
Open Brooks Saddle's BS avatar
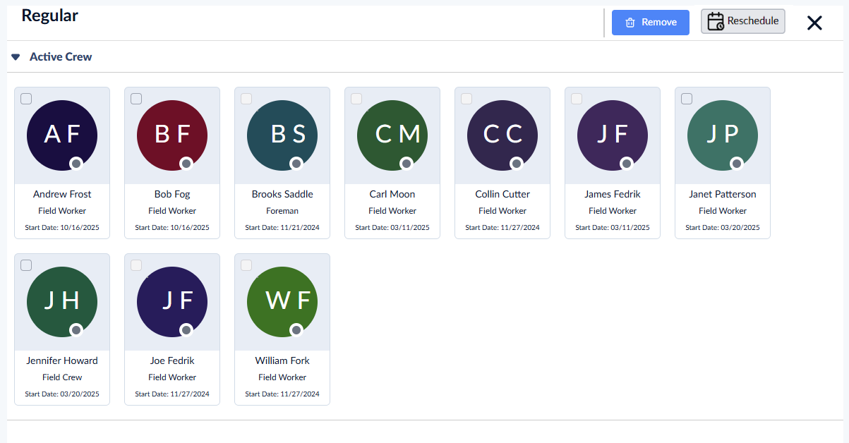(282, 135)
